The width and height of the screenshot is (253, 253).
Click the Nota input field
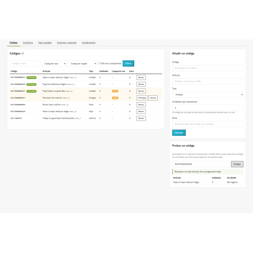coord(208,124)
